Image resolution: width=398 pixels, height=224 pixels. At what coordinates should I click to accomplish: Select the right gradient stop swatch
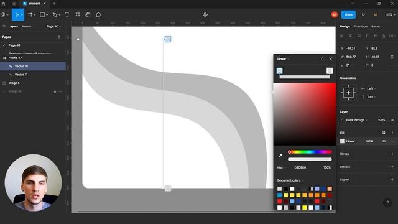(330, 70)
